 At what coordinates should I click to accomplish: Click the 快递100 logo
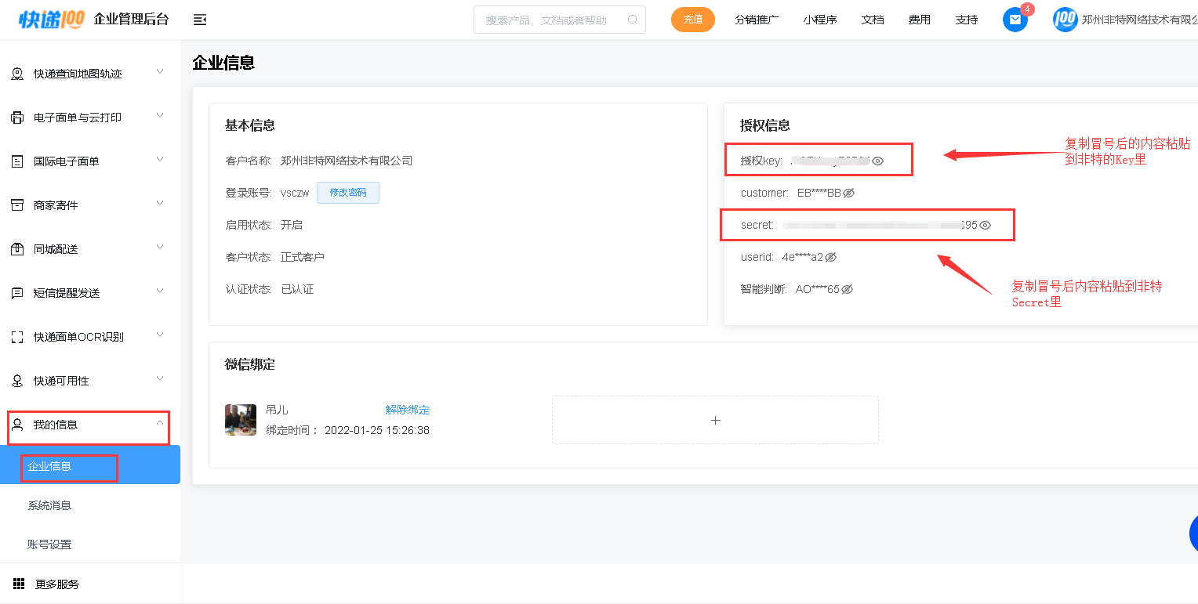pyautogui.click(x=52, y=20)
